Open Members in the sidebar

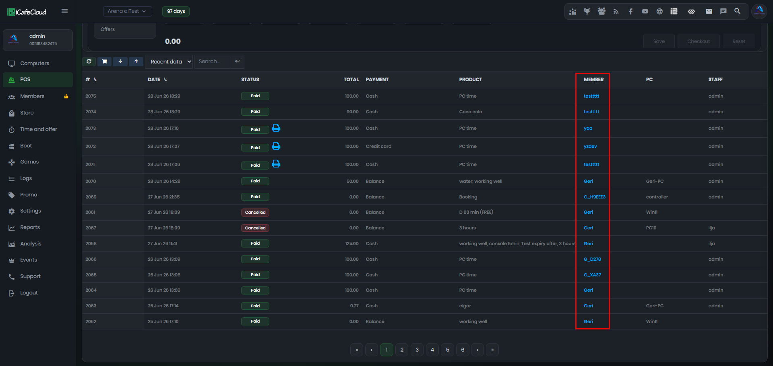point(38,96)
